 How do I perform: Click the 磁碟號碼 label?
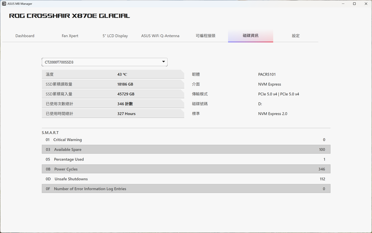[x=200, y=104]
